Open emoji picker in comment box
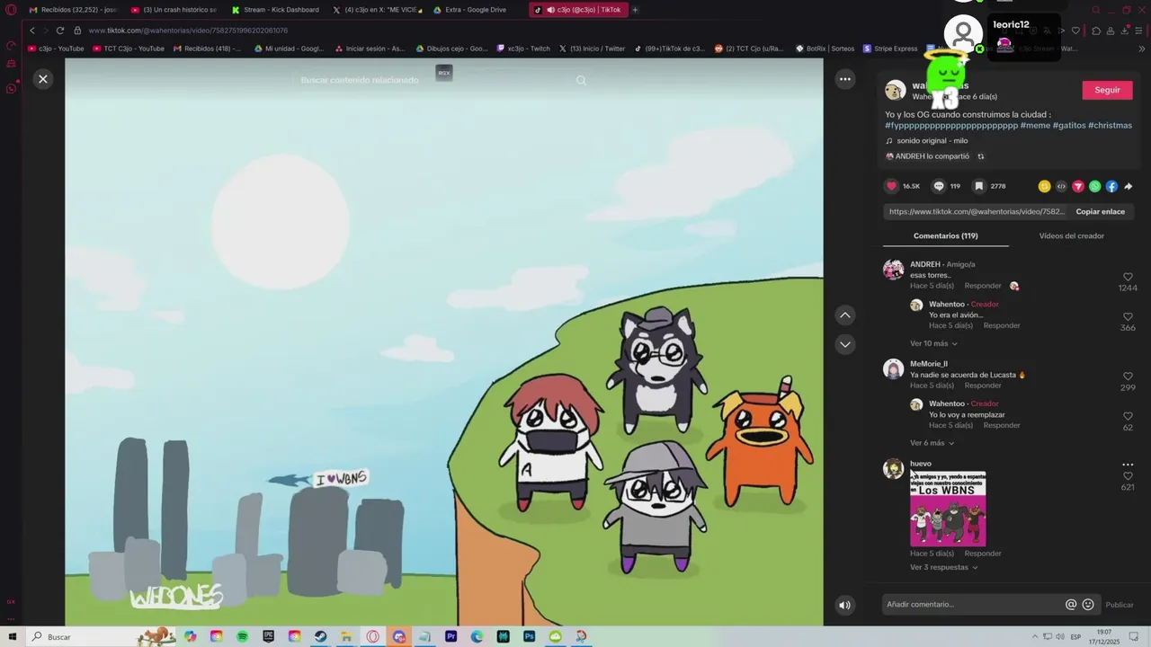 click(x=1088, y=605)
